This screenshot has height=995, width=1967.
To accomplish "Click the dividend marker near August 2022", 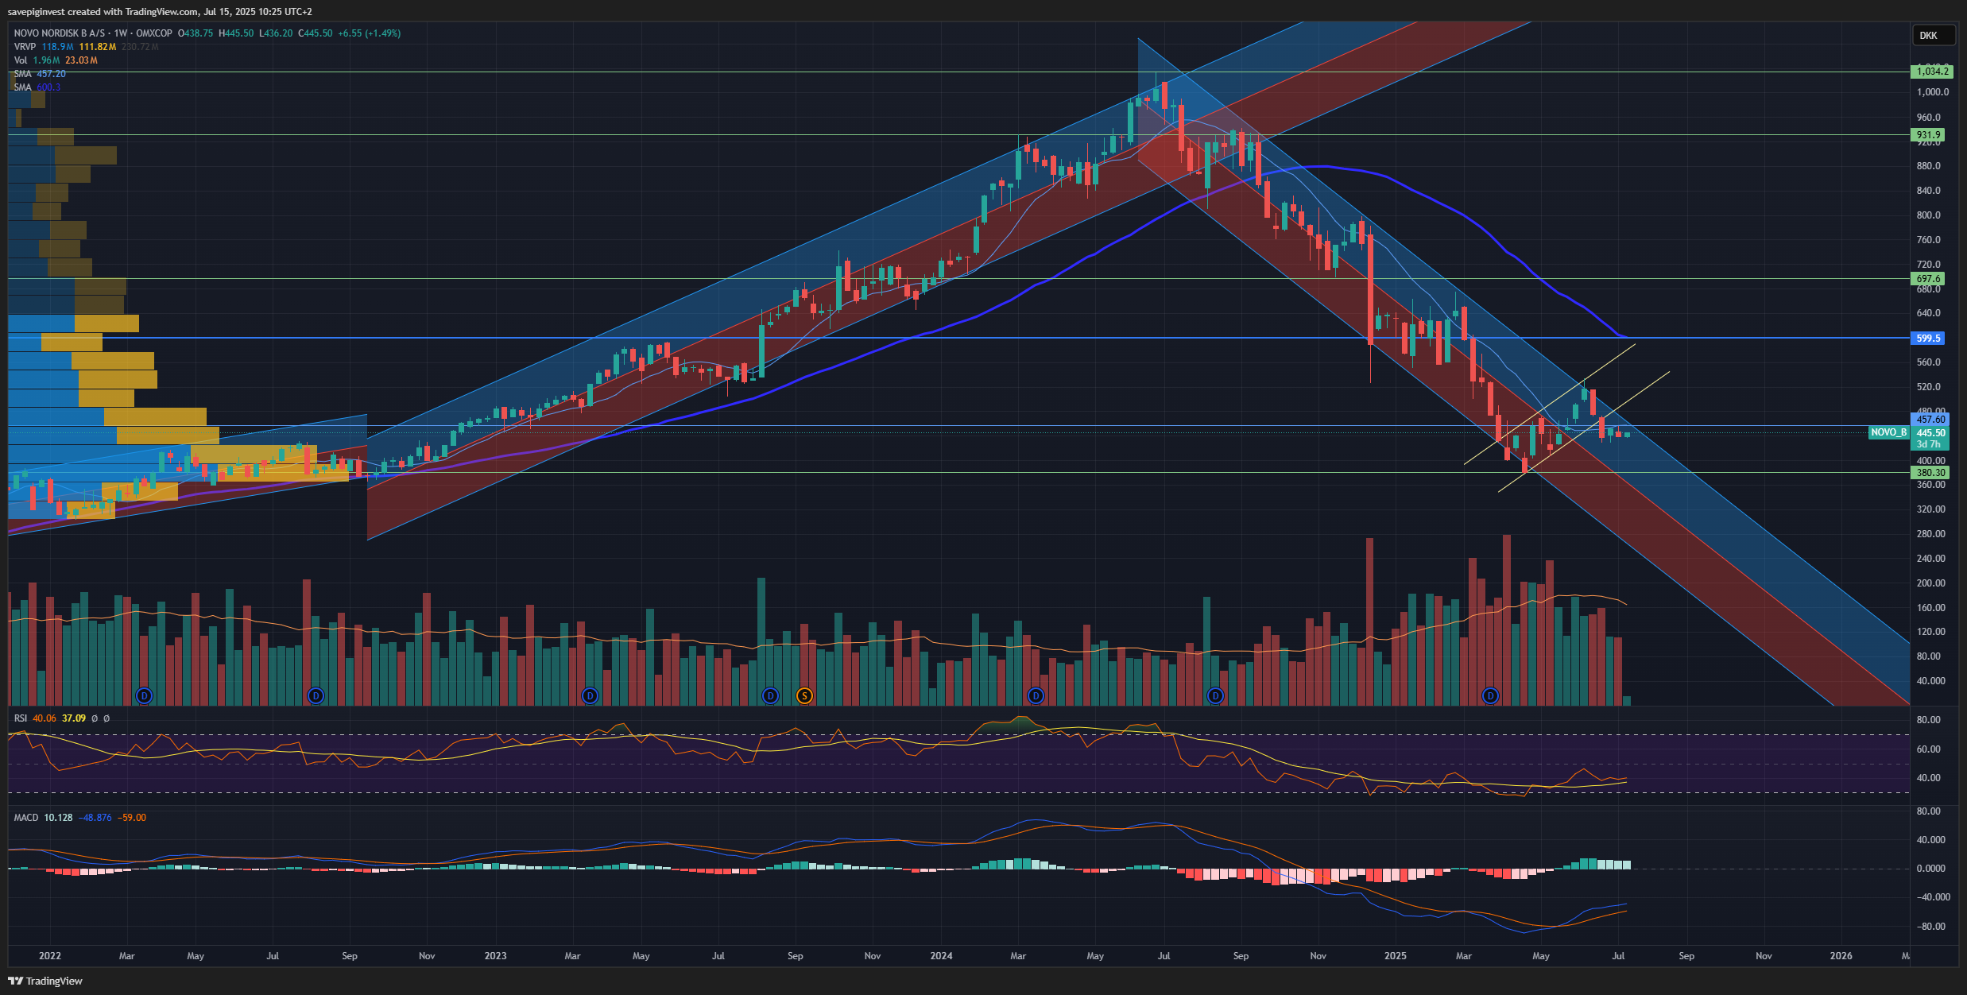I will click(316, 696).
